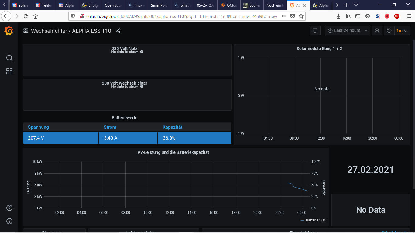Switch to the QMod tab
This screenshot has width=415, height=233.
click(x=229, y=5)
